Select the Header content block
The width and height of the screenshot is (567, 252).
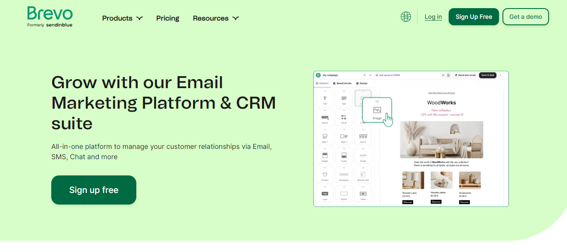(325, 156)
